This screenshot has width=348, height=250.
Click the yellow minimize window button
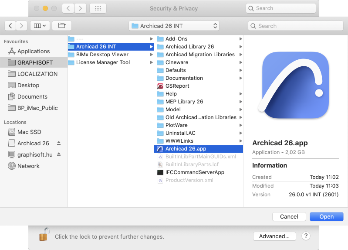[45, 8]
